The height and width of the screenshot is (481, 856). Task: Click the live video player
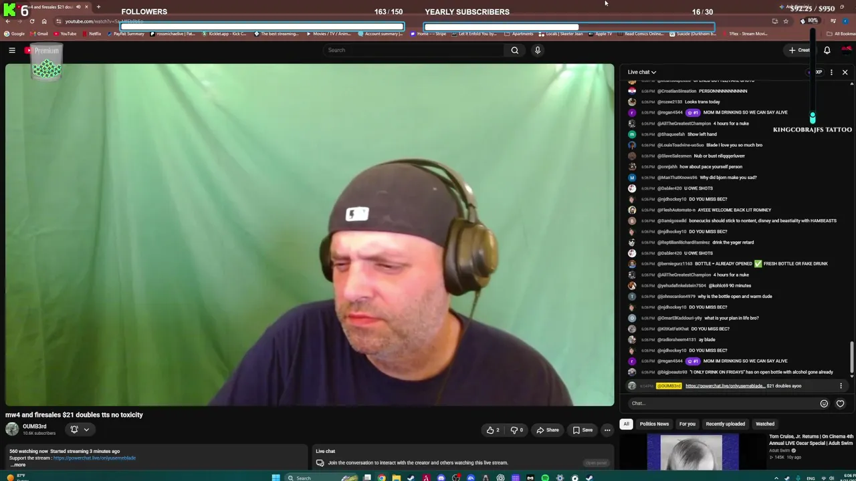(310, 235)
